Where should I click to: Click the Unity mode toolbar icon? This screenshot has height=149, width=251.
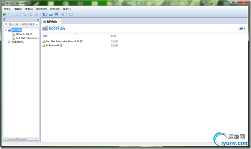62,14
